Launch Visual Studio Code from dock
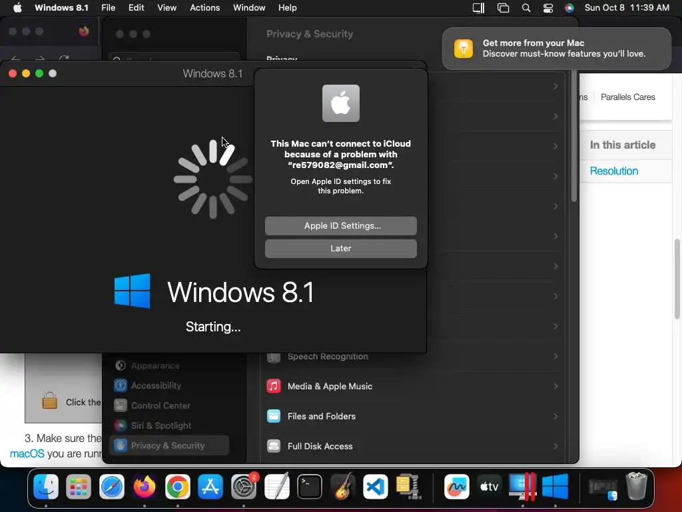 coord(376,486)
